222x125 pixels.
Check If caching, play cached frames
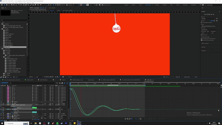[x=202, y=39]
